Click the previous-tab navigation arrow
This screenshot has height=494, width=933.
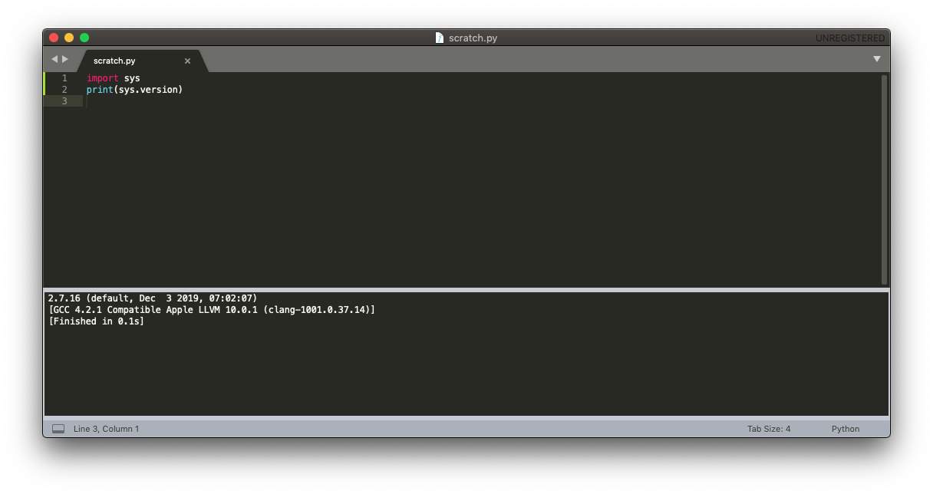pos(54,58)
